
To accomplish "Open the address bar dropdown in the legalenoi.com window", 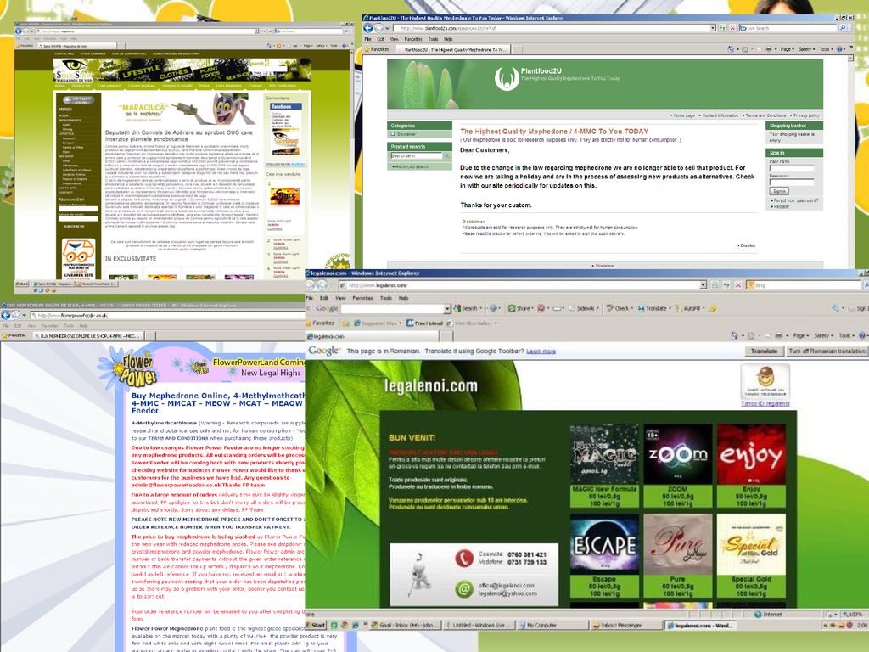I will [x=703, y=285].
